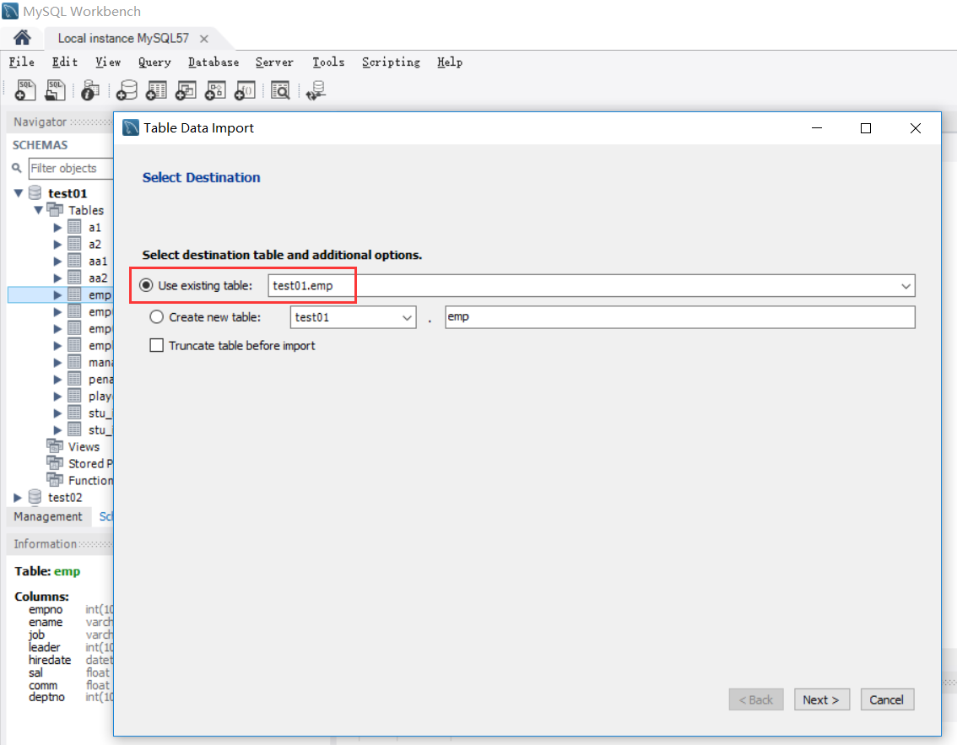Image resolution: width=957 pixels, height=745 pixels.
Task: Click the Cancel button
Action: pos(887,699)
